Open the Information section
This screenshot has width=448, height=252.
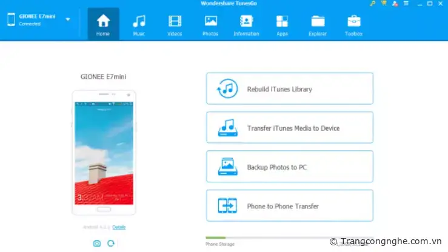tap(246, 25)
